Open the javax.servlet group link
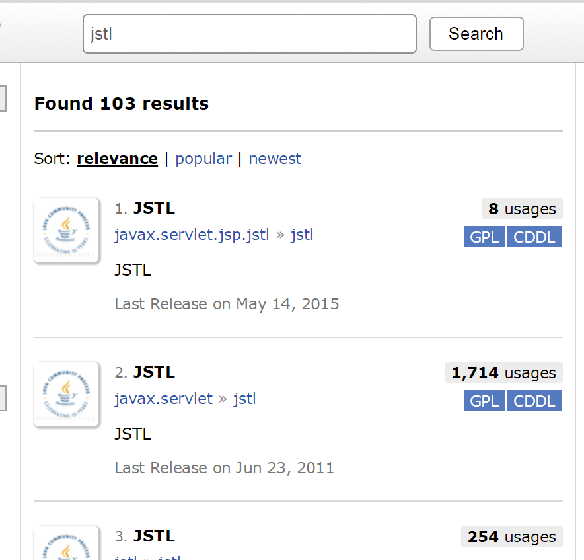This screenshot has height=560, width=584. point(163,399)
